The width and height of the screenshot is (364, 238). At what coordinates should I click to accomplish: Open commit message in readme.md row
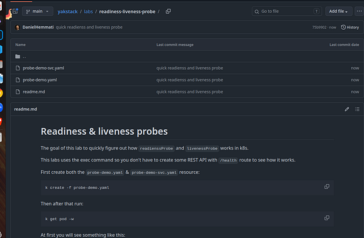(x=189, y=92)
